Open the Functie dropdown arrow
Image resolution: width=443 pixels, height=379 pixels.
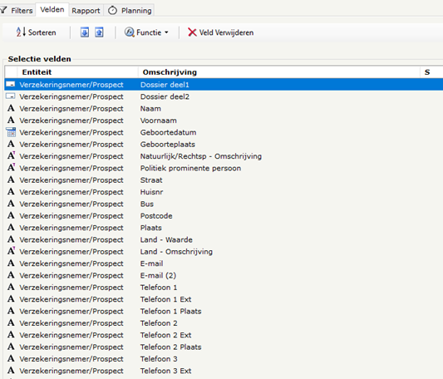[x=166, y=32]
